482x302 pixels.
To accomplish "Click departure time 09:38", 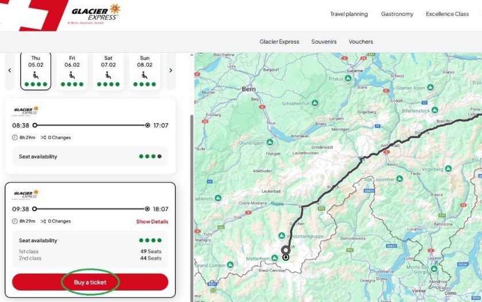I will click(x=21, y=209).
